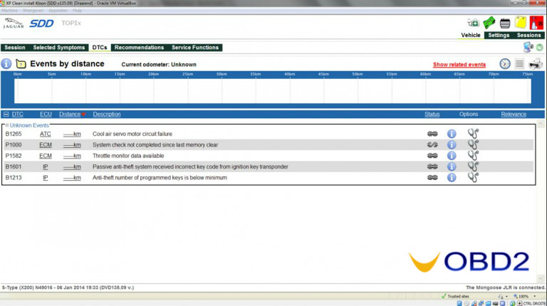
Task: Sort by DTC column header
Action: (17, 115)
